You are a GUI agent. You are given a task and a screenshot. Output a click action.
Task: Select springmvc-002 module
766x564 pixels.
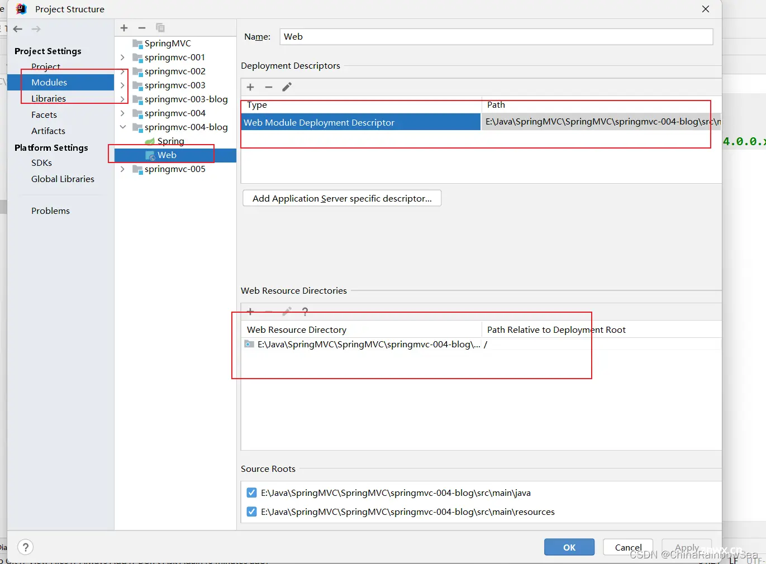pyautogui.click(x=175, y=71)
